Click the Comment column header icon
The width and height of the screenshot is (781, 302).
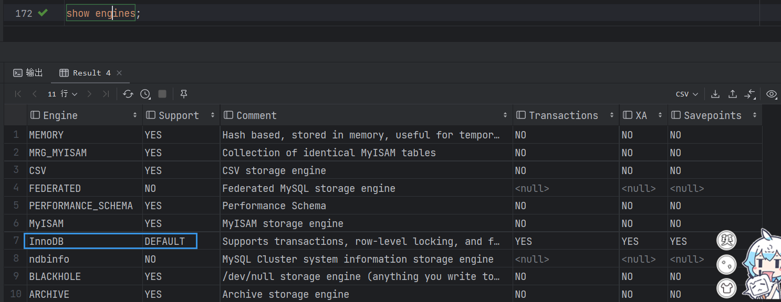(228, 115)
